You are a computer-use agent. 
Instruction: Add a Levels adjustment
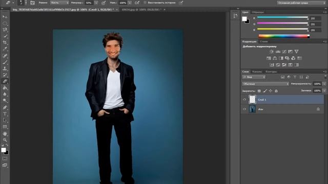278,52
